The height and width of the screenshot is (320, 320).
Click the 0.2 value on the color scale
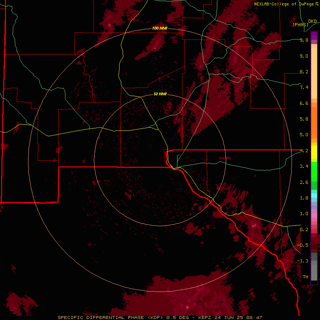click(x=304, y=230)
